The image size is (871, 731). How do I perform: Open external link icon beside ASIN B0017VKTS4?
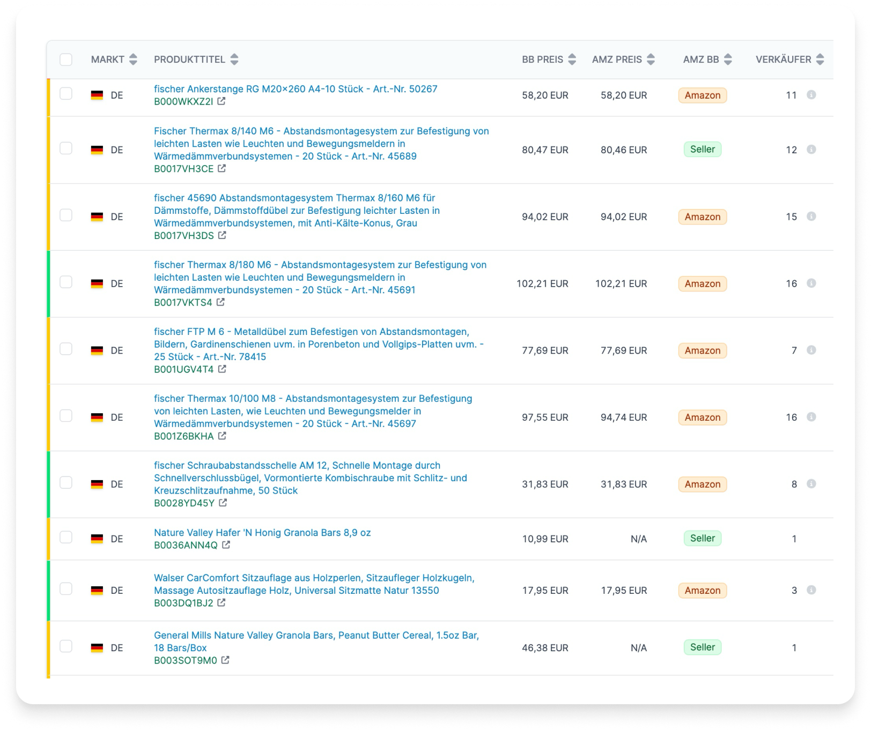click(220, 302)
